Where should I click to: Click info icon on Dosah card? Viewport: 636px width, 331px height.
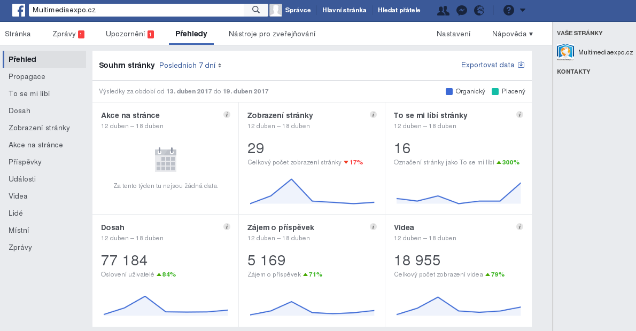point(227,227)
